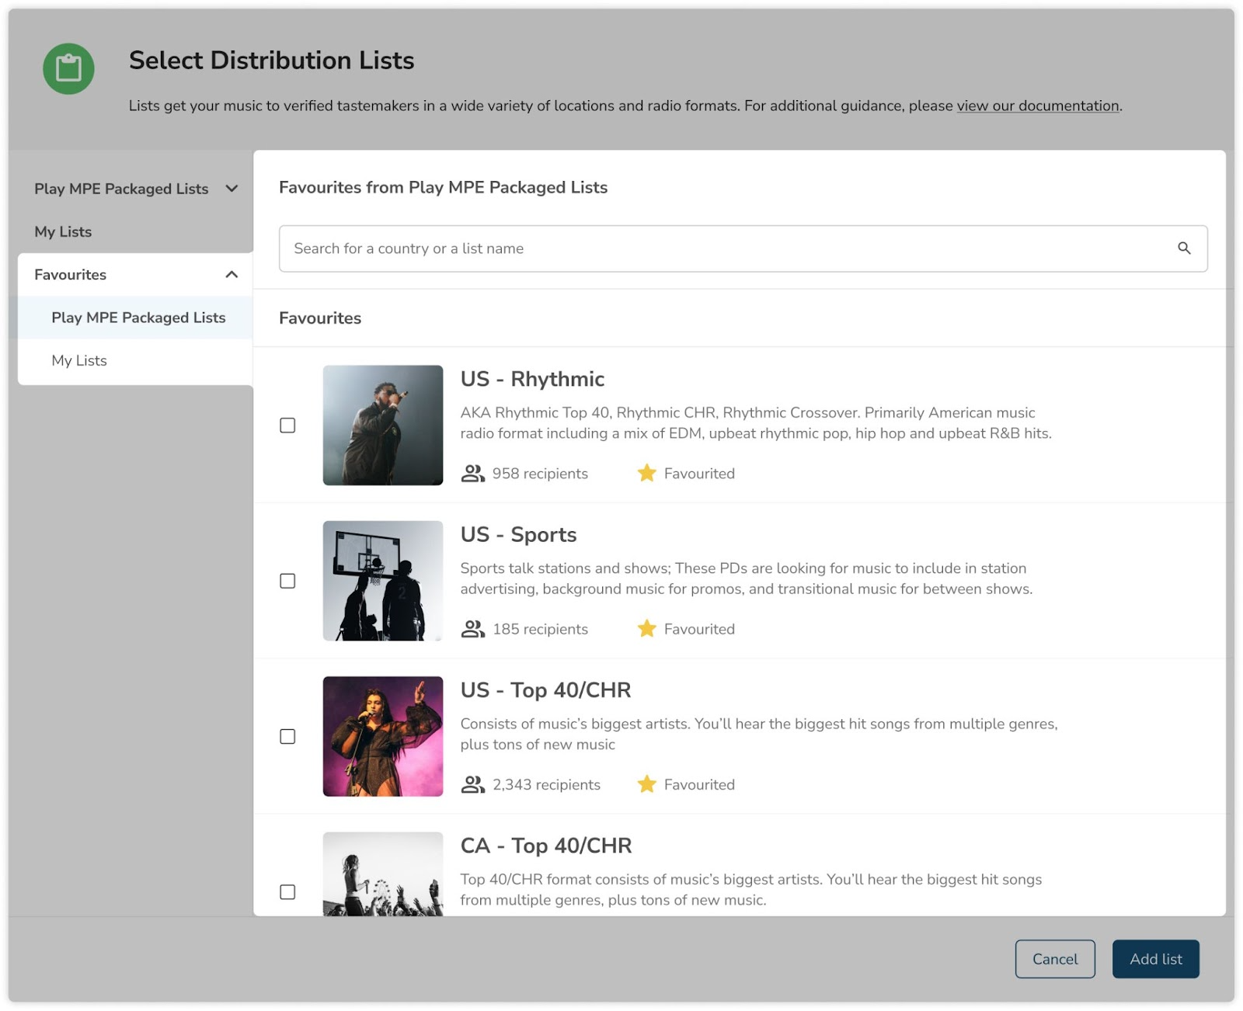Check the CA - Top 40/CHR checkbox
This screenshot has width=1243, height=1011.
coord(287,892)
